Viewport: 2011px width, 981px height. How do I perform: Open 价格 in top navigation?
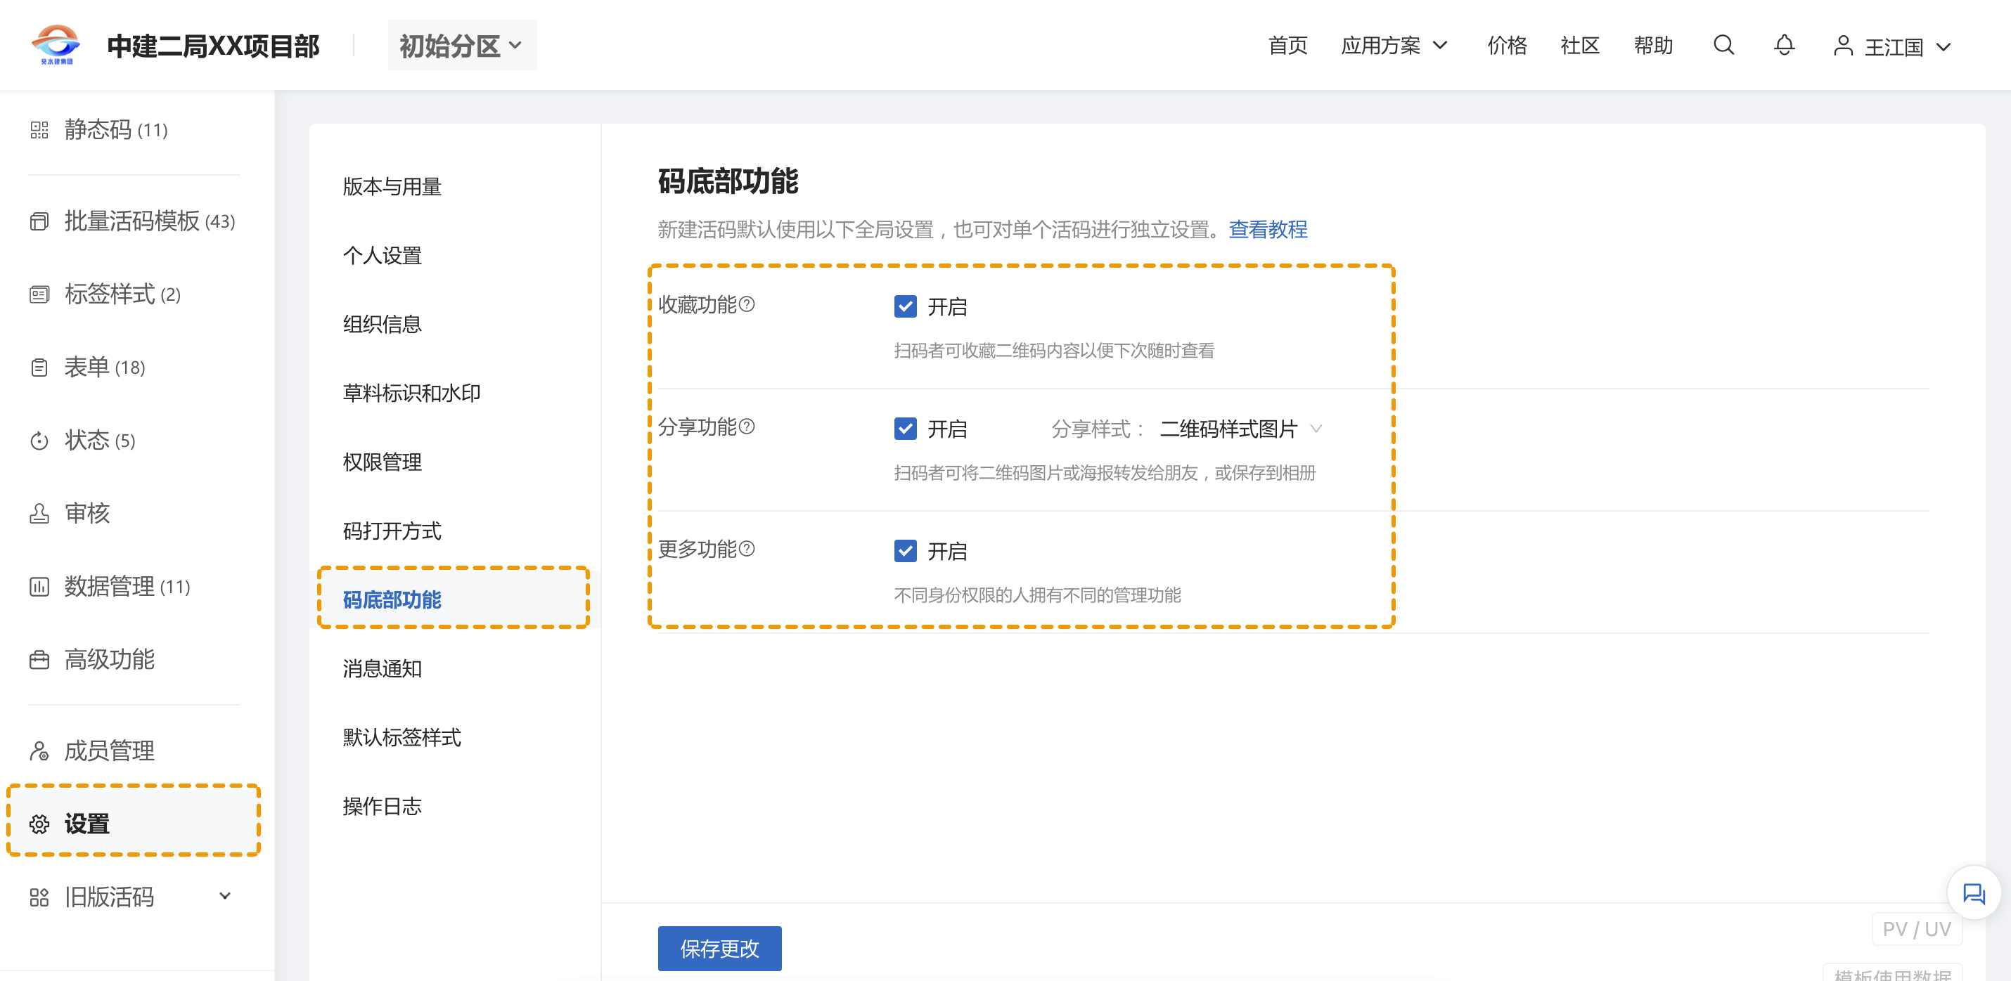[x=1507, y=45]
